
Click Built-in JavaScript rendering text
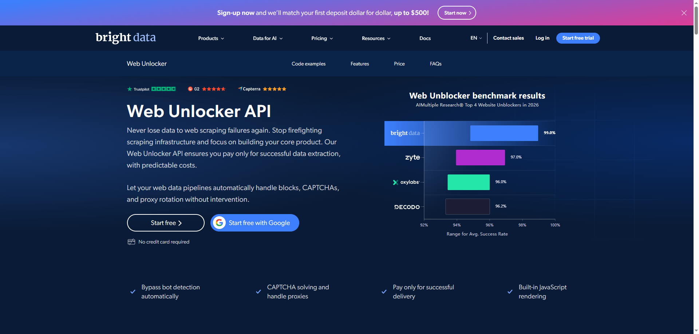click(x=543, y=292)
